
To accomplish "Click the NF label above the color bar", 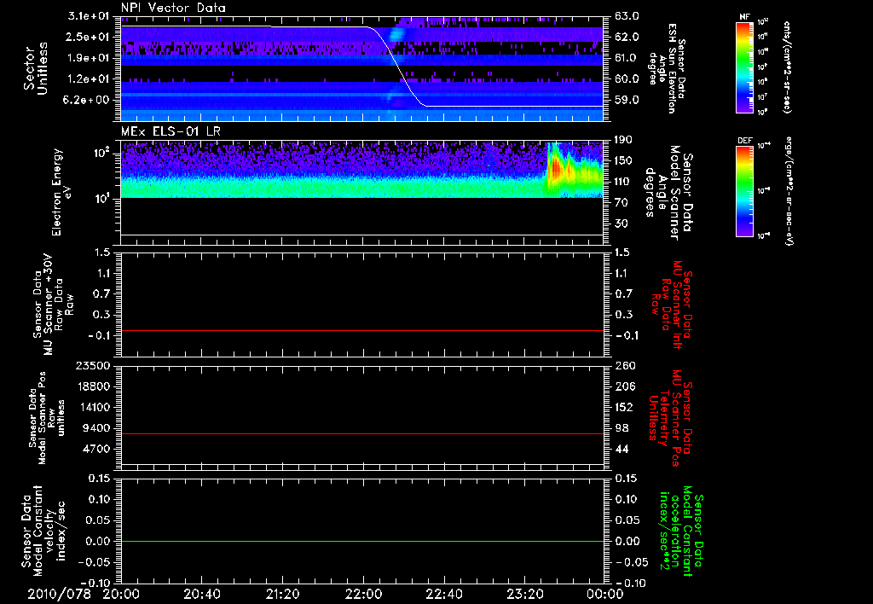I will click(x=745, y=17).
